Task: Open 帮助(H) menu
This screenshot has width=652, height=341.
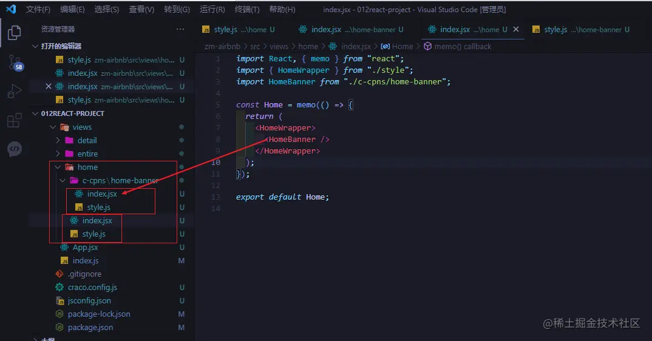Action: coord(282,9)
